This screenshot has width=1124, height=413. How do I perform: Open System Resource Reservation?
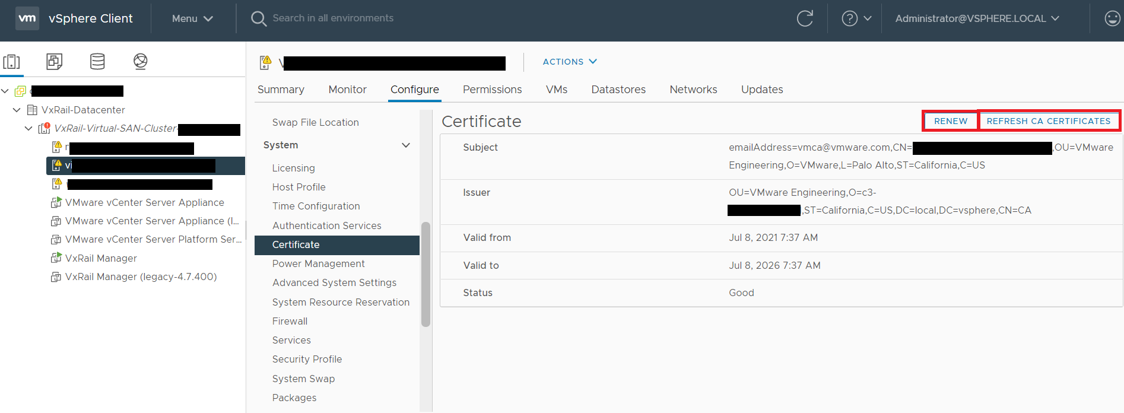click(341, 302)
